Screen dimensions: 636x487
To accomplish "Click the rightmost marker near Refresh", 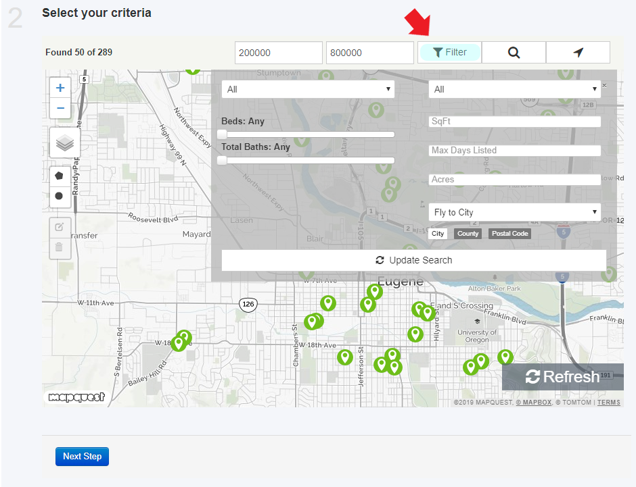I will point(505,357).
